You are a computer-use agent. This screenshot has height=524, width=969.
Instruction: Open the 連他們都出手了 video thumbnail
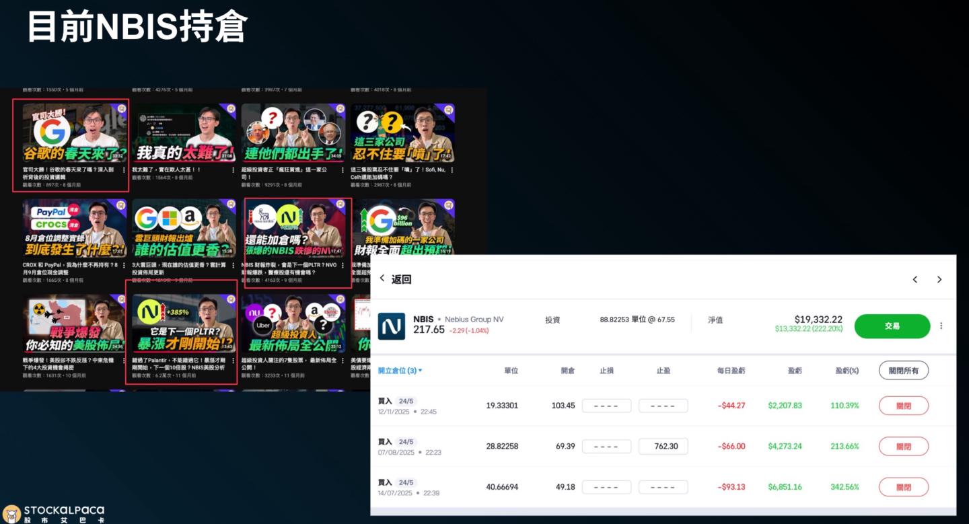tap(293, 133)
